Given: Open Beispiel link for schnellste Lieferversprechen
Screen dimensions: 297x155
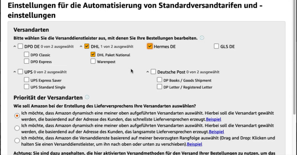Looking at the screenshot, I should click(x=213, y=119).
